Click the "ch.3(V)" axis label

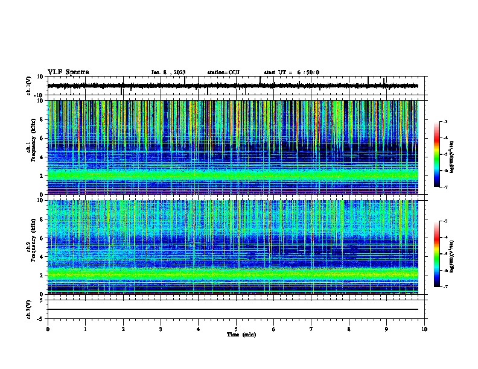click(x=29, y=309)
